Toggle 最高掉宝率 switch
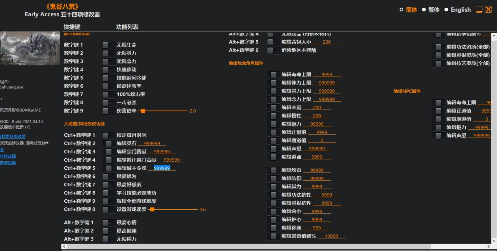The image size is (497, 251). click(108, 86)
